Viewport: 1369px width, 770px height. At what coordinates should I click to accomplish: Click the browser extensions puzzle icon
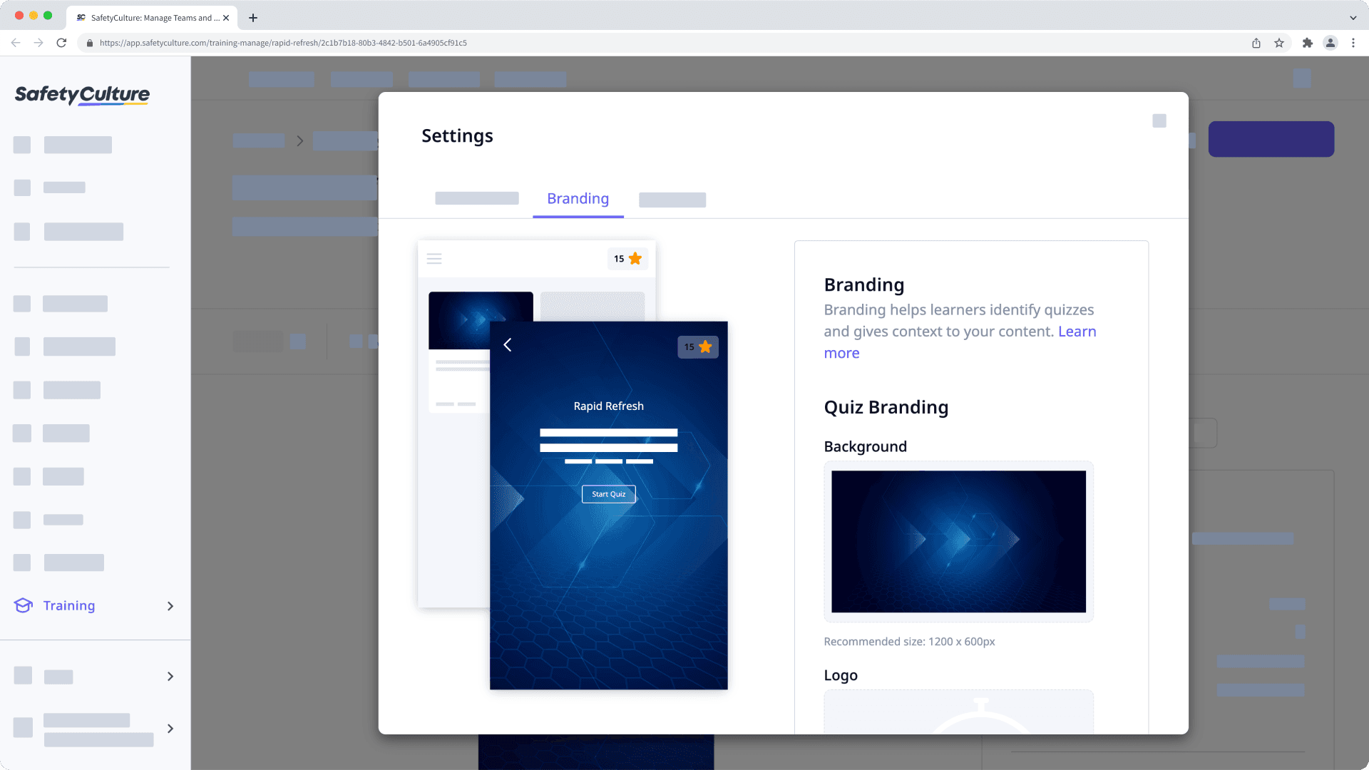(x=1307, y=43)
